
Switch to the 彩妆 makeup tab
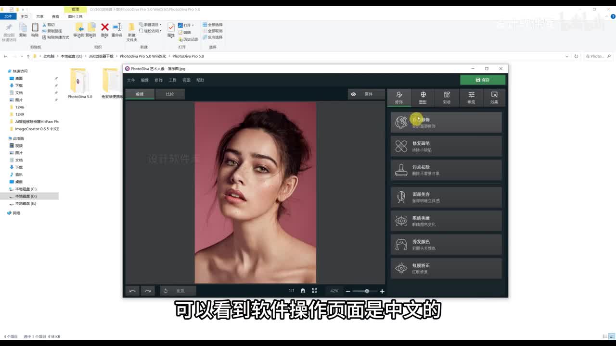pyautogui.click(x=447, y=97)
